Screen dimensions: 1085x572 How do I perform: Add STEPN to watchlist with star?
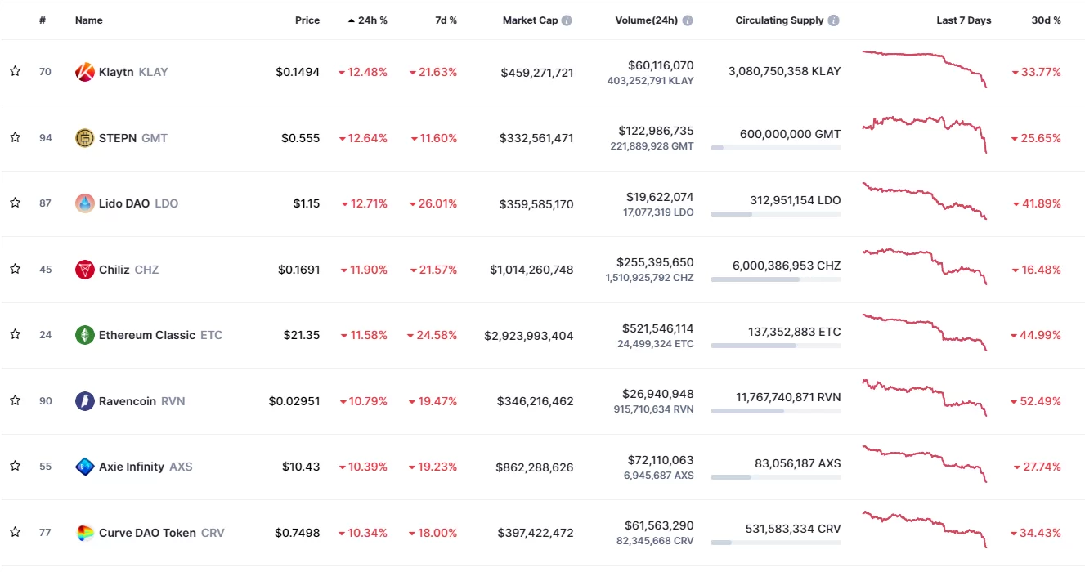pos(15,137)
